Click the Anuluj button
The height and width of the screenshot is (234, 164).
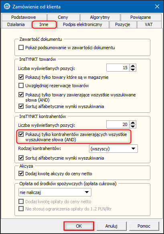coord(111,226)
